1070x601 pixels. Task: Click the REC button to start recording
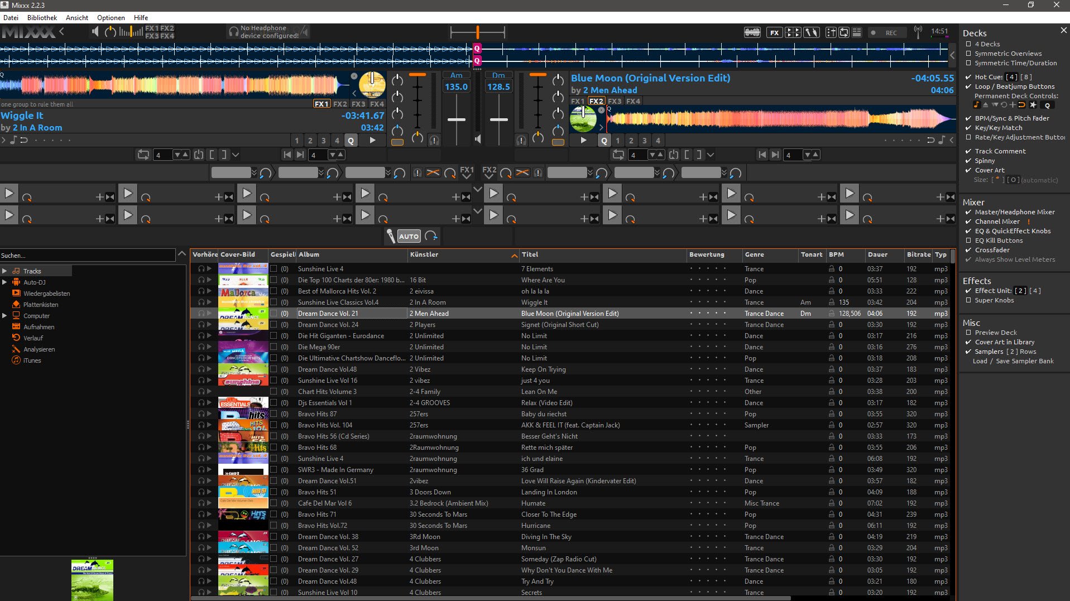coord(887,32)
